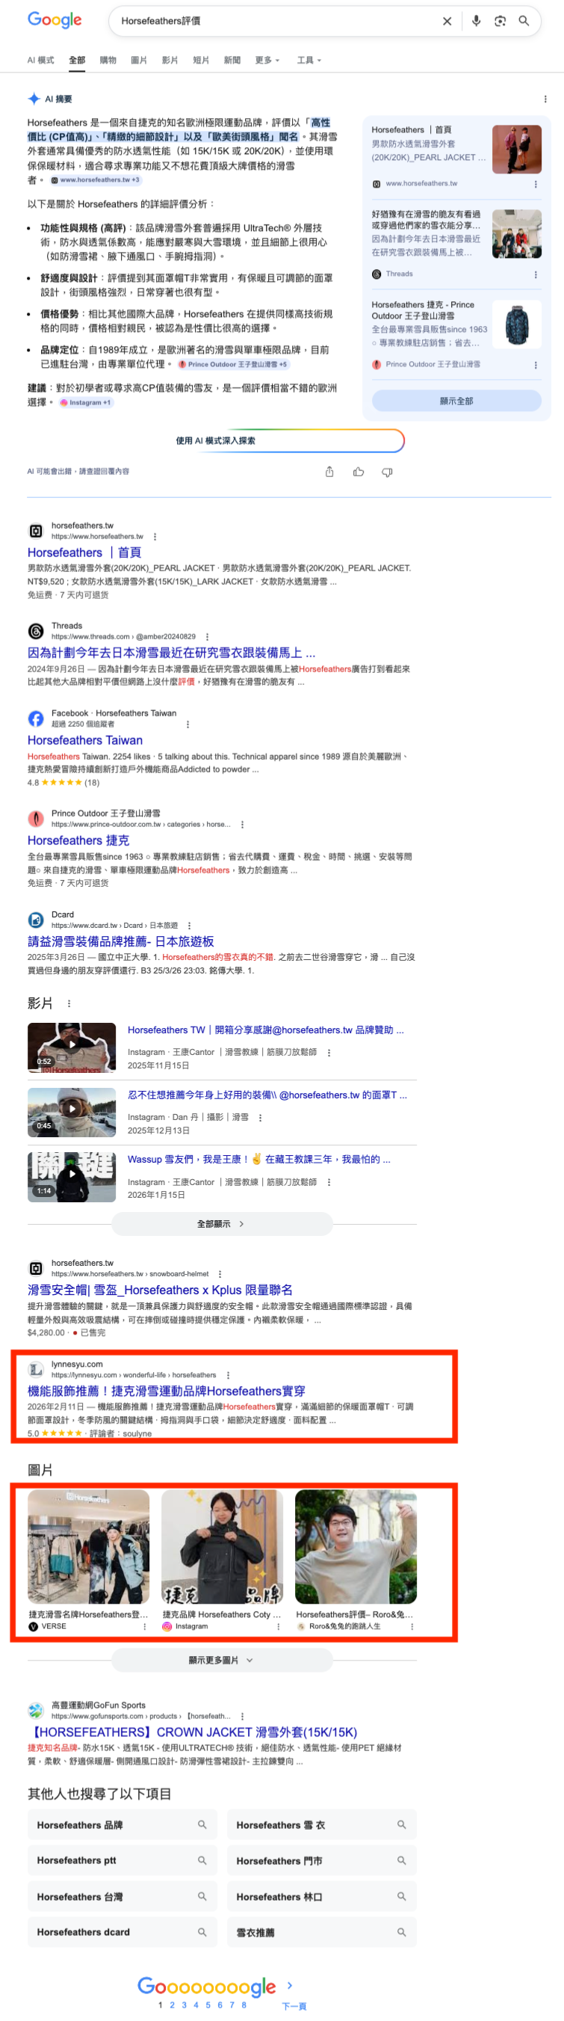Open Instagram 捷克品牌 Coty image thumbnail

click(223, 1546)
